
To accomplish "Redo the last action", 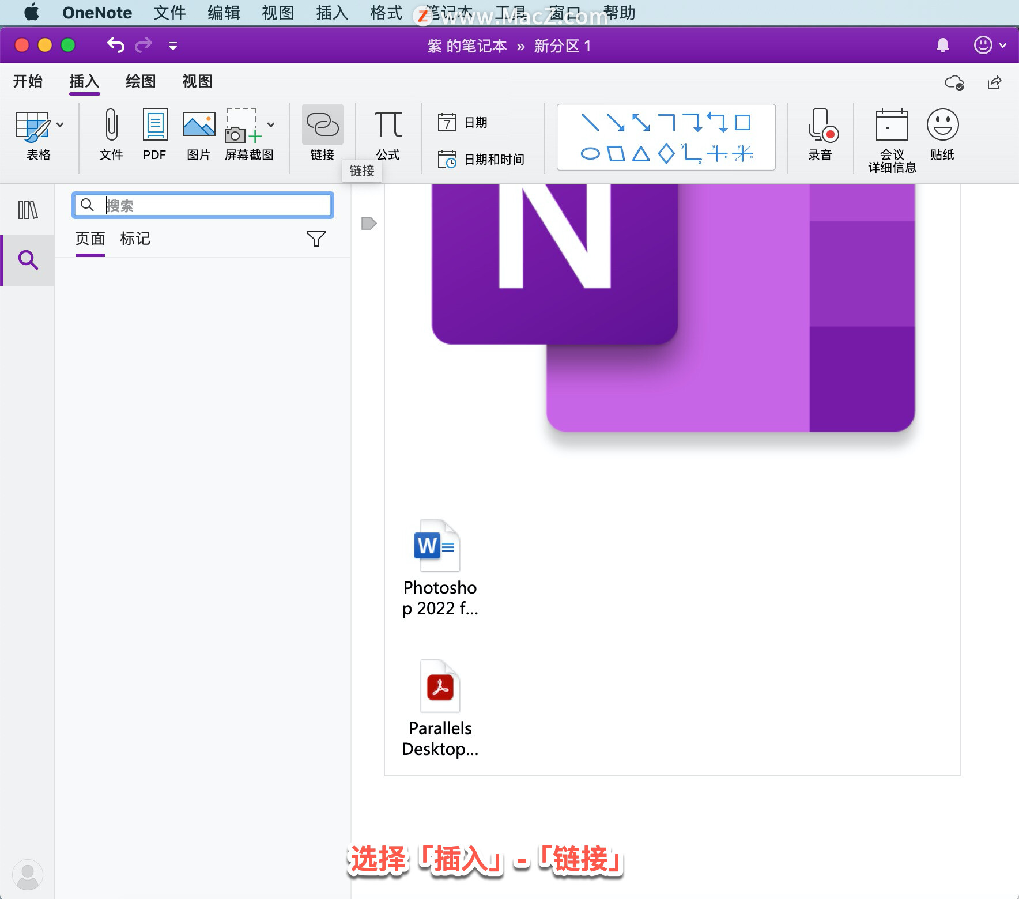I will point(144,45).
